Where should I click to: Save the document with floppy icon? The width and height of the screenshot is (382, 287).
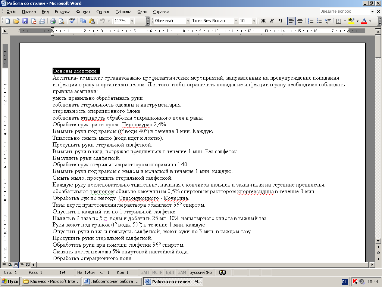pyautogui.click(x=25, y=21)
